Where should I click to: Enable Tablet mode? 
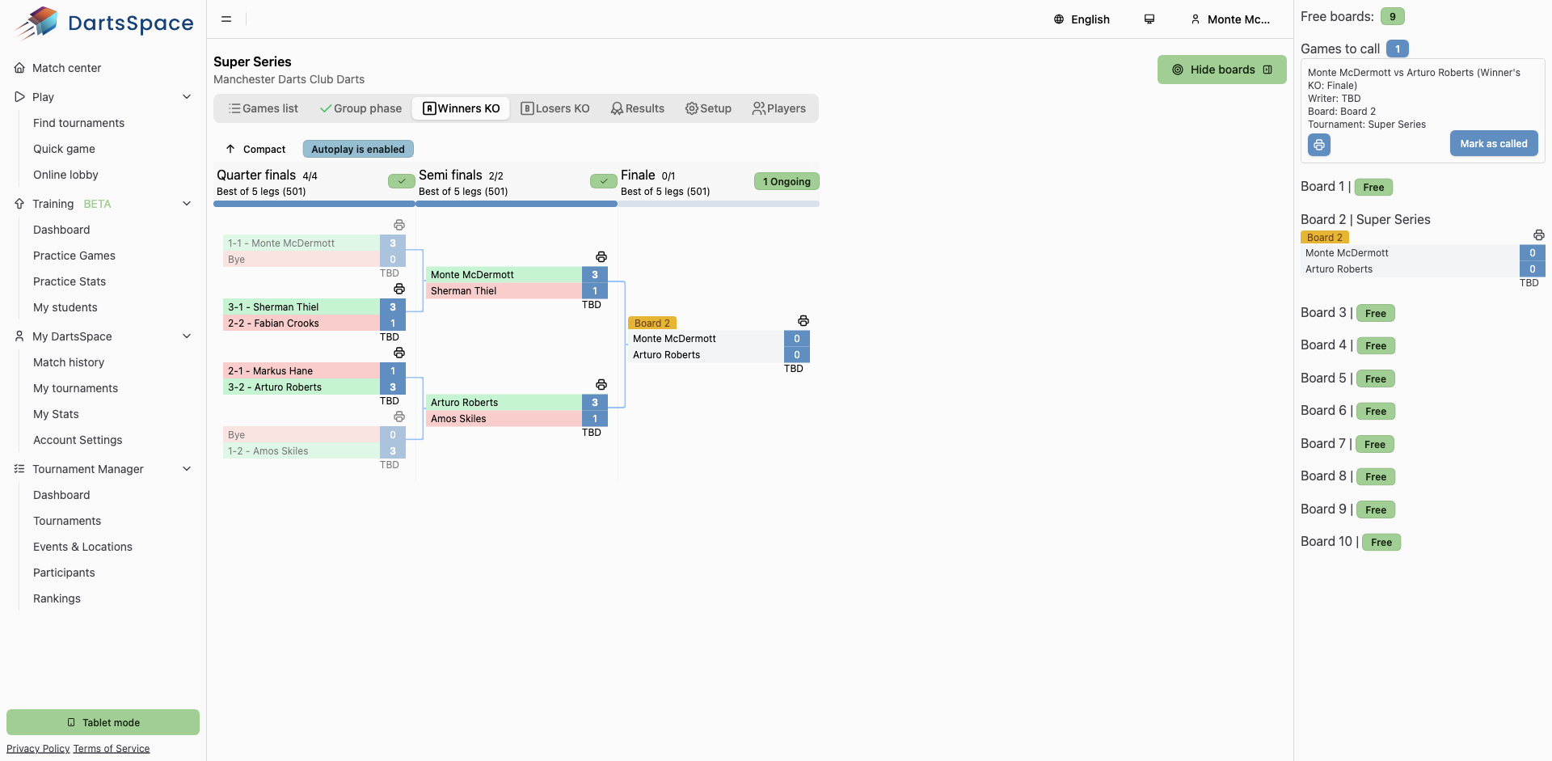[x=103, y=722]
